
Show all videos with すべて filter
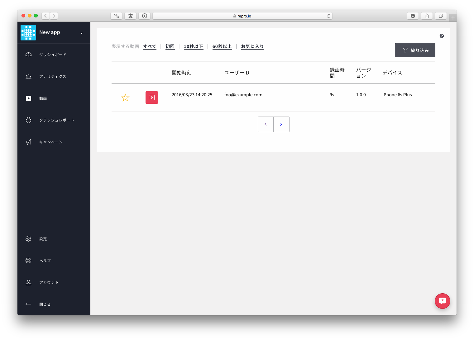(150, 46)
